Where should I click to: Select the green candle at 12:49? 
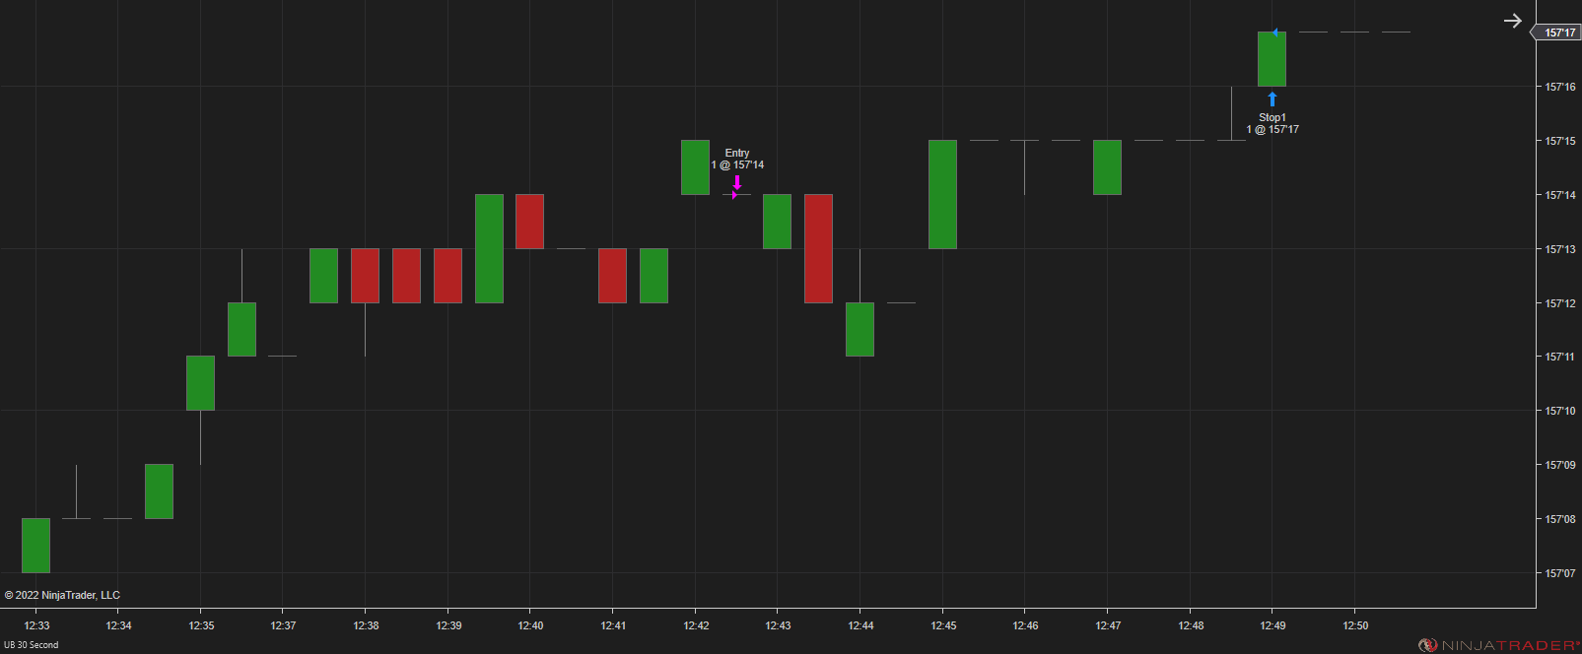point(1272,59)
